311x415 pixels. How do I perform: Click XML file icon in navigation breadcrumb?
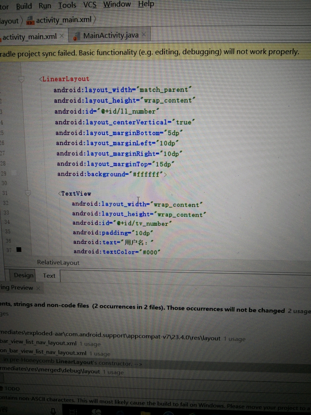[30, 20]
